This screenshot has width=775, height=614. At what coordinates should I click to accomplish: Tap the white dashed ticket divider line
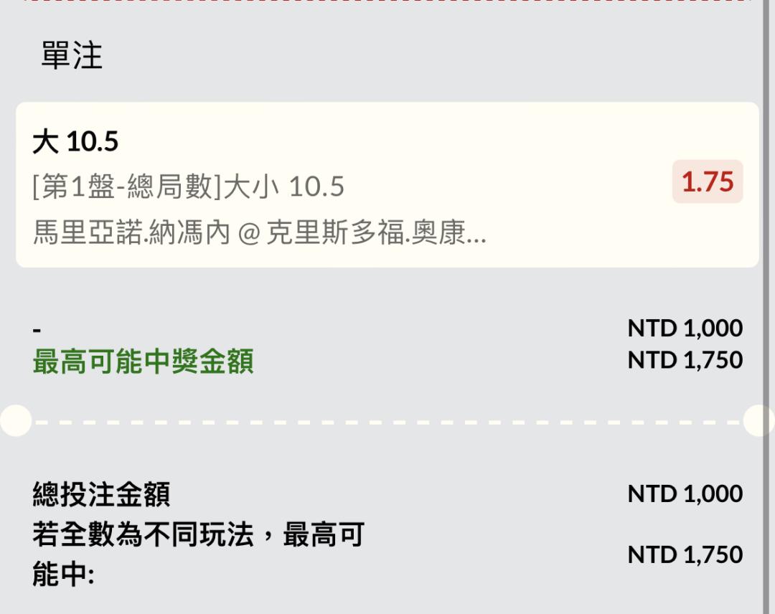coord(387,422)
